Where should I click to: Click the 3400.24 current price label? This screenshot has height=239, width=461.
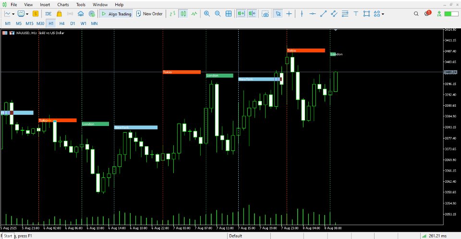(451, 72)
